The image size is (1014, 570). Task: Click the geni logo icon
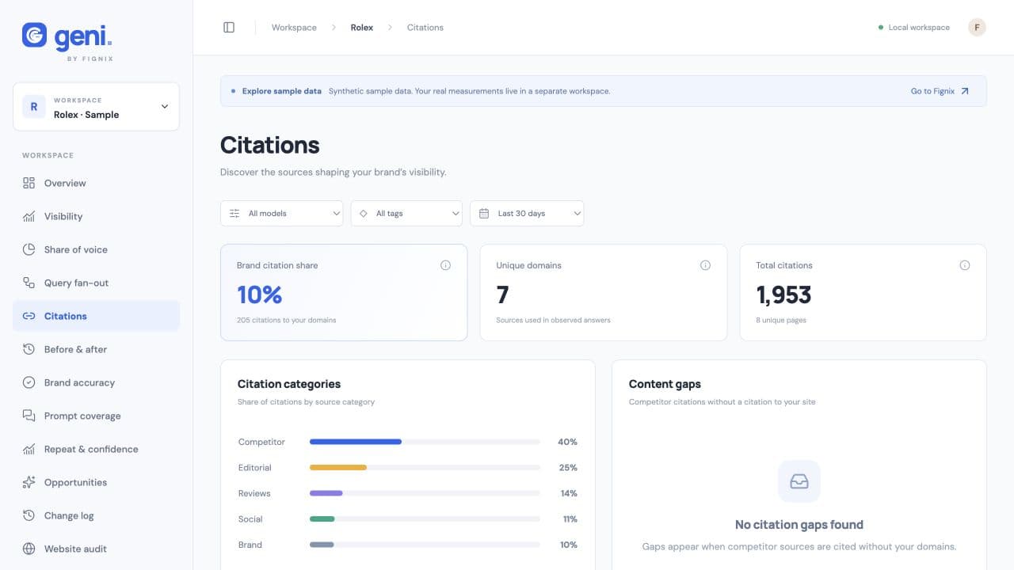35,35
